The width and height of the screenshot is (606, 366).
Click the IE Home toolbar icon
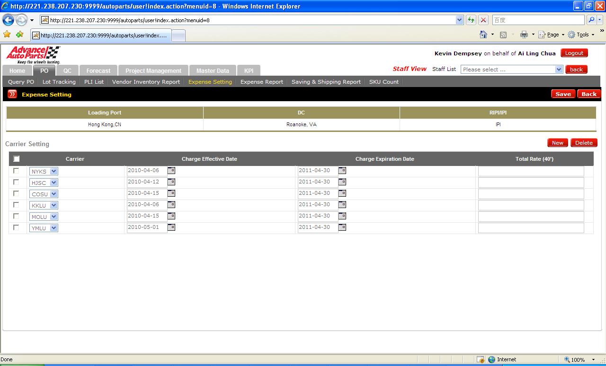point(483,35)
